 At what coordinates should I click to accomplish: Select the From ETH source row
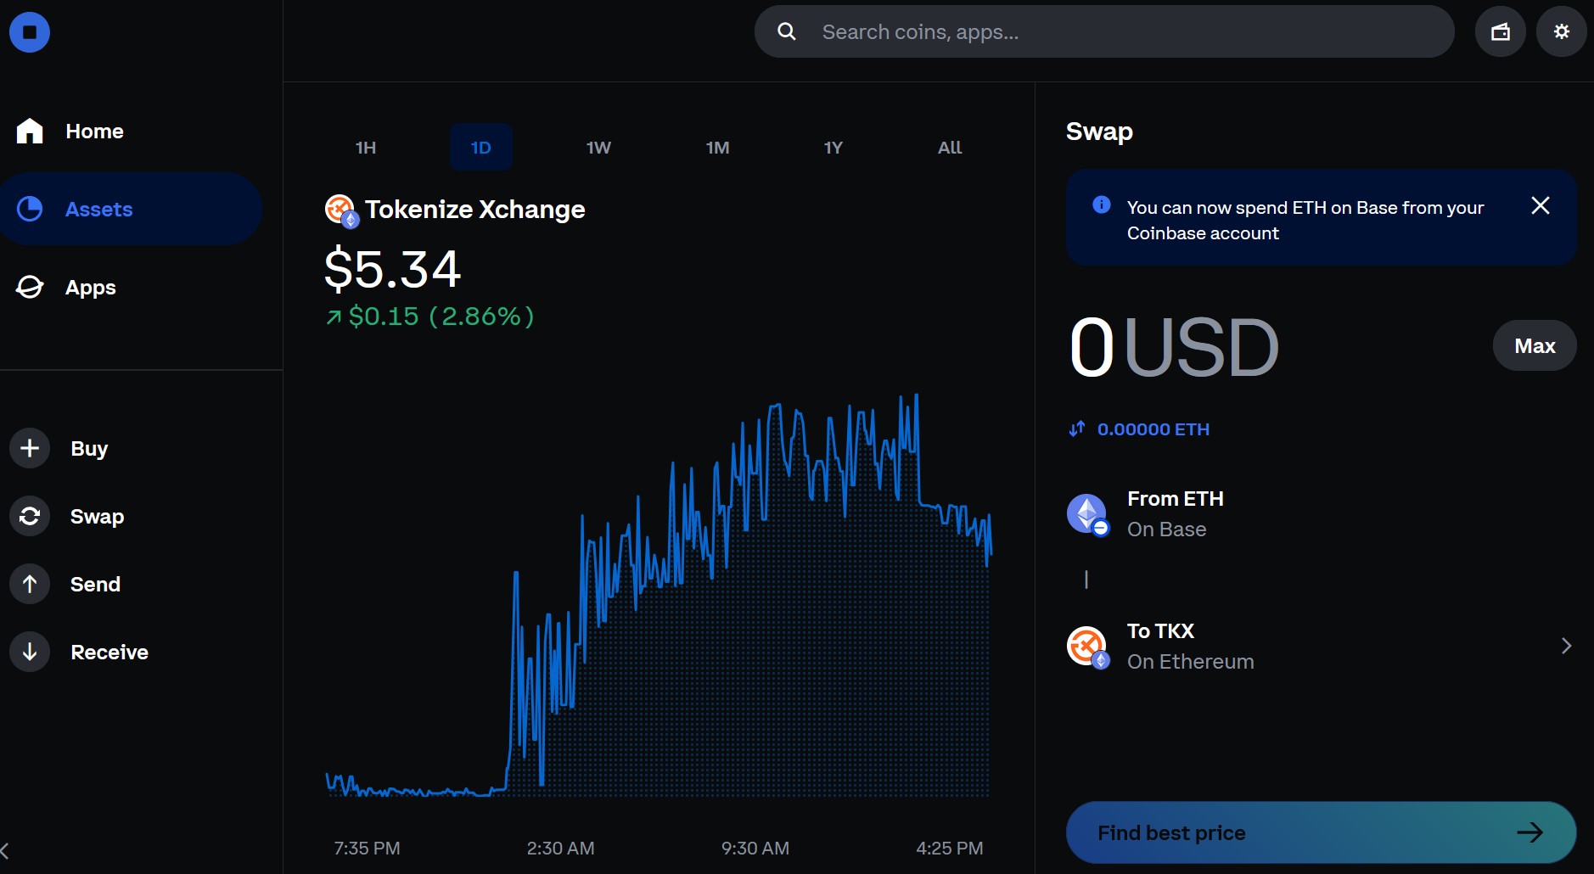pyautogui.click(x=1321, y=514)
